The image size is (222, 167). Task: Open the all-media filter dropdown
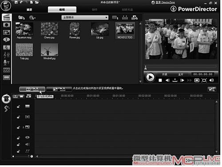point(85,17)
